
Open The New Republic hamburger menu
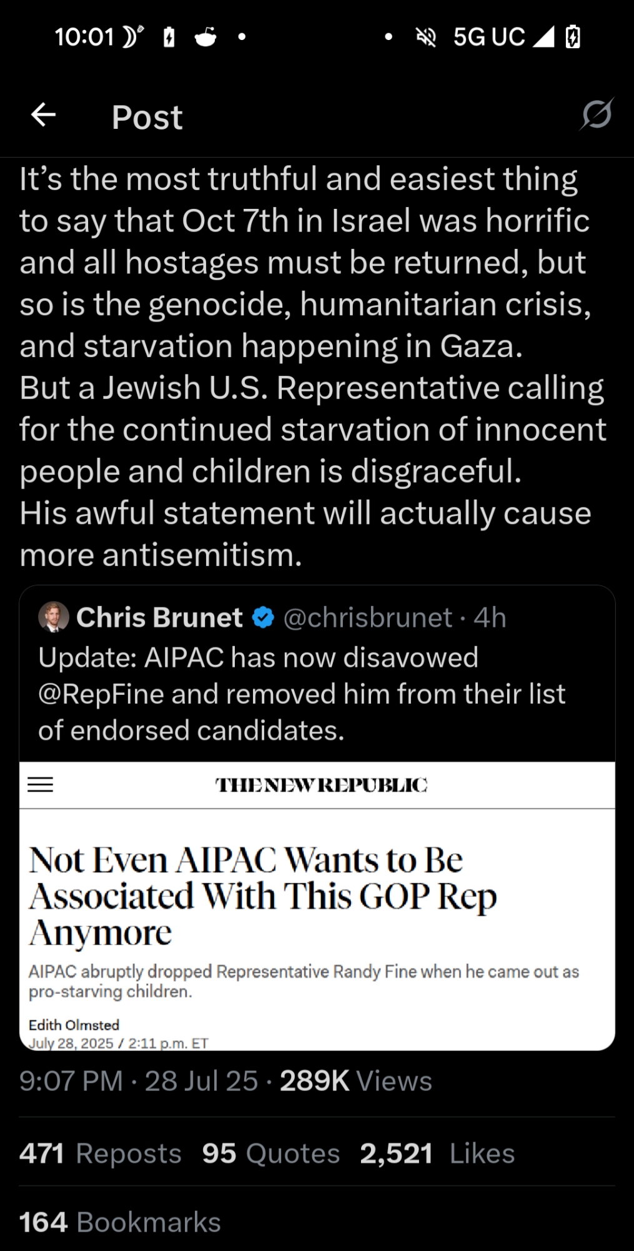[41, 784]
